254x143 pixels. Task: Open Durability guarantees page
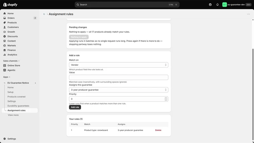click(x=18, y=106)
